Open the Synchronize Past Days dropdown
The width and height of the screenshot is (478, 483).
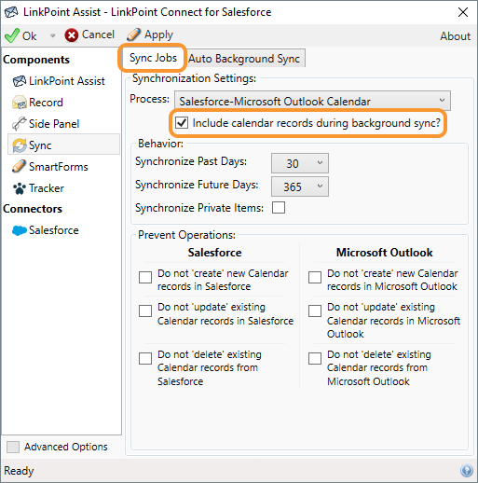click(300, 163)
